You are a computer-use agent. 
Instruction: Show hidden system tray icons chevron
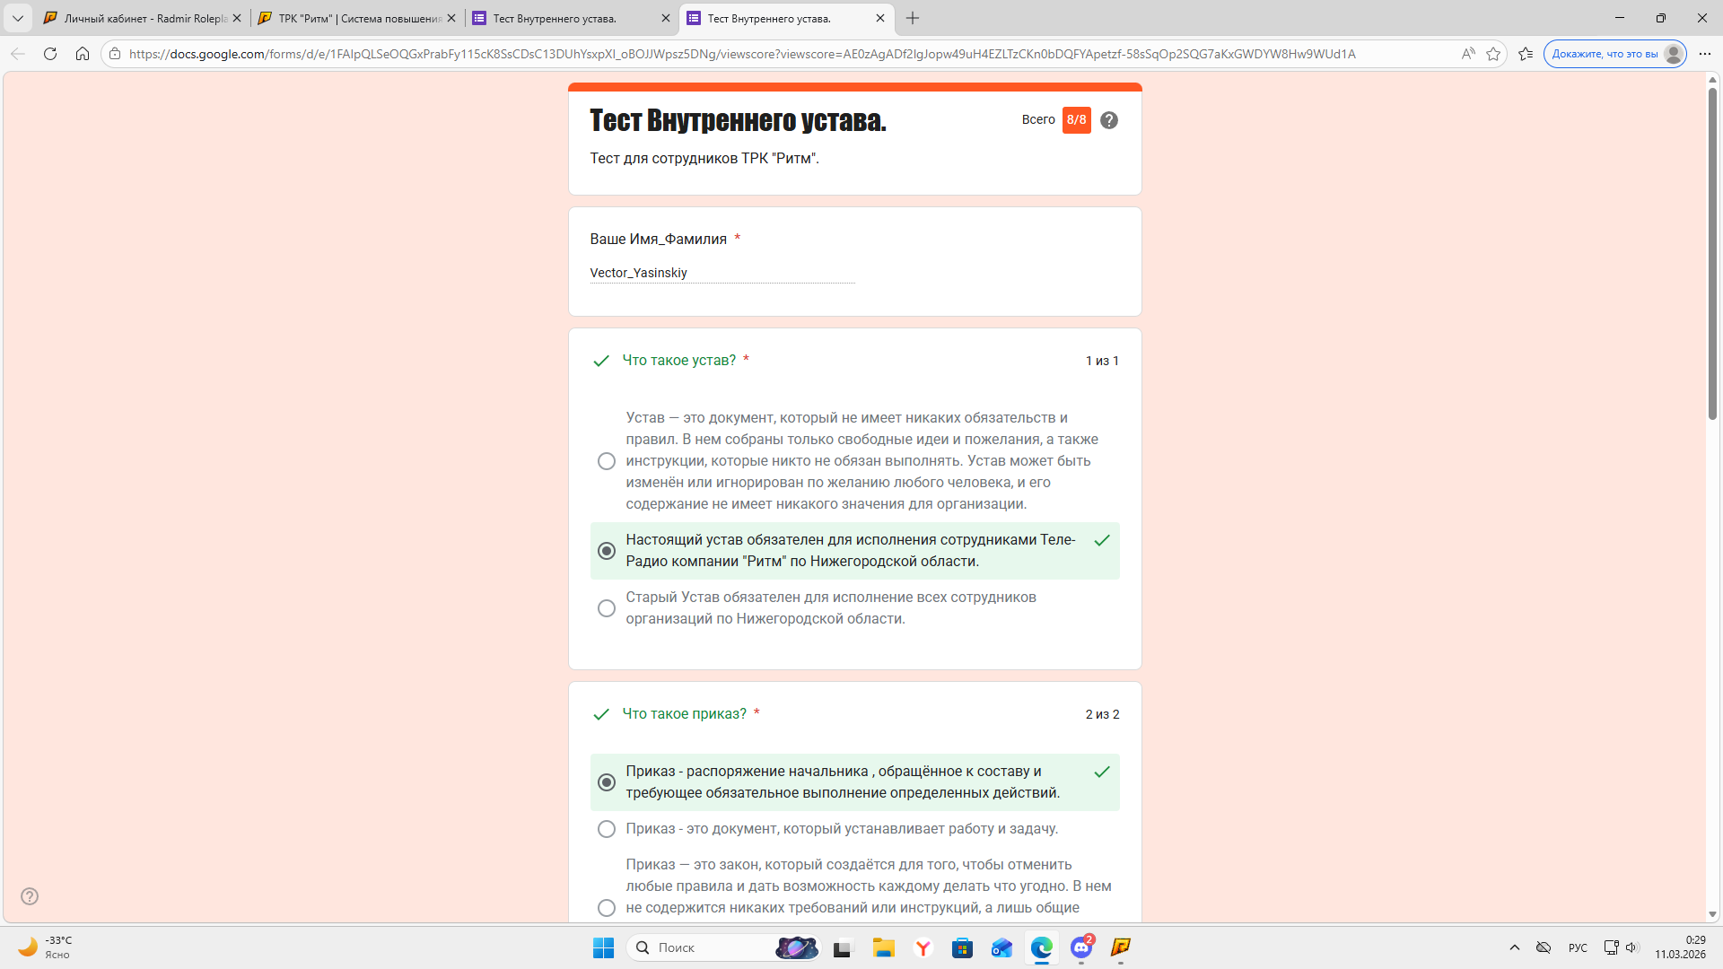click(1515, 947)
